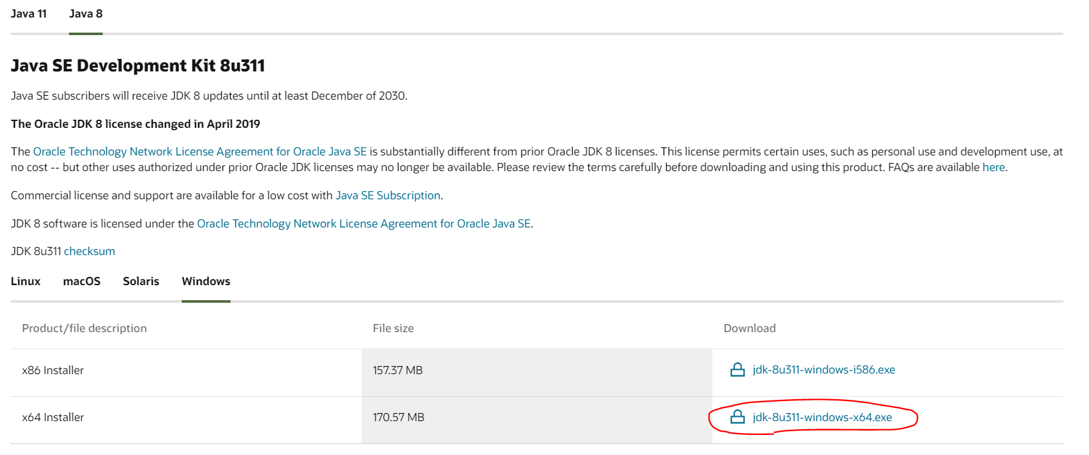Follow the FAQs 'here' link
This screenshot has width=1089, height=455.
tap(993, 167)
